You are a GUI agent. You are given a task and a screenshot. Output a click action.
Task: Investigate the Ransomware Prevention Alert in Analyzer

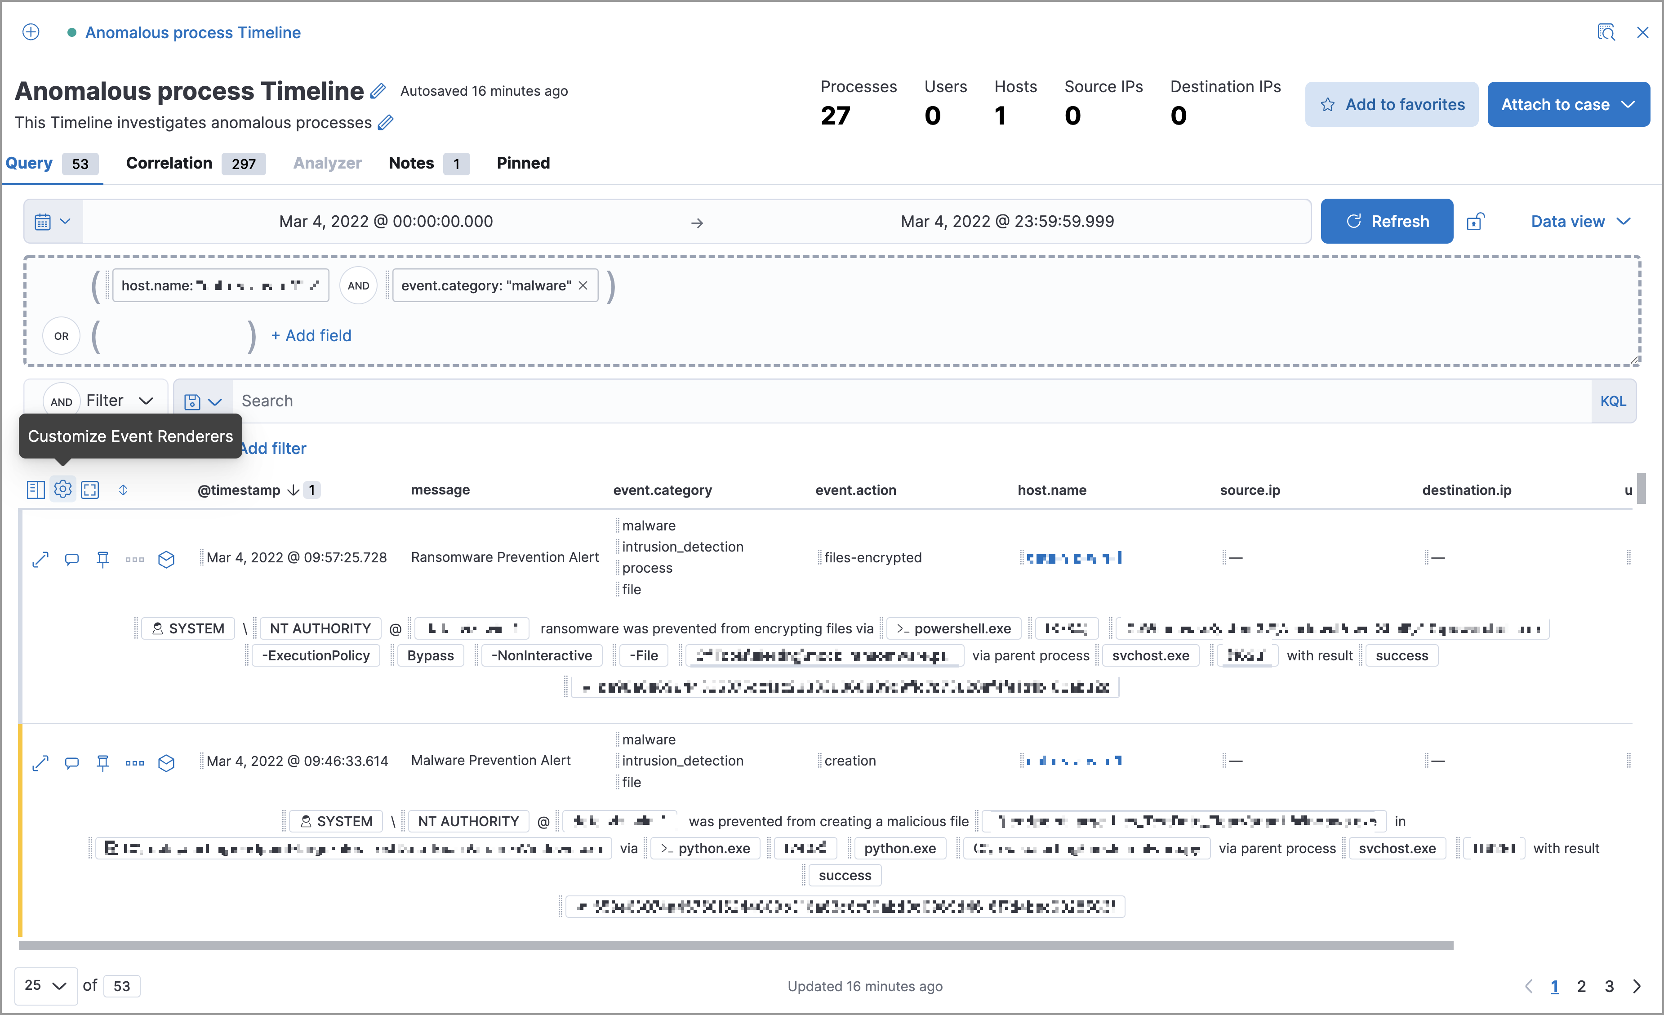(167, 559)
